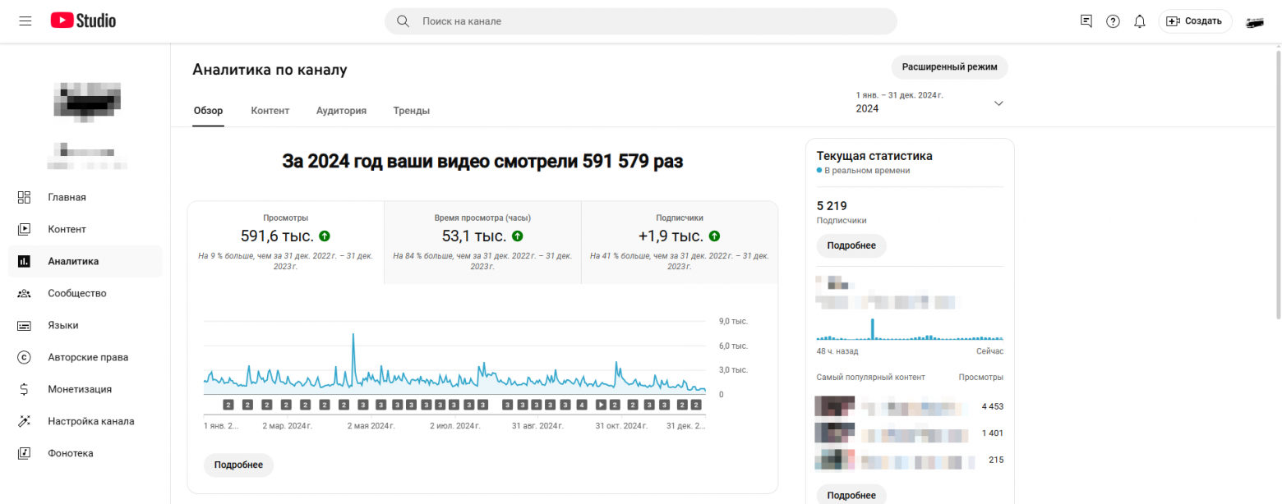The width and height of the screenshot is (1282, 504).
Task: Switch to the Аудитория tab
Action: [x=341, y=110]
